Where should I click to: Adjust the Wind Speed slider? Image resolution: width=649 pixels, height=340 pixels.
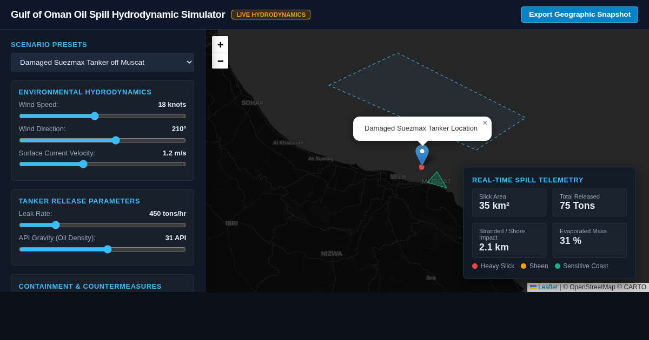(102, 115)
